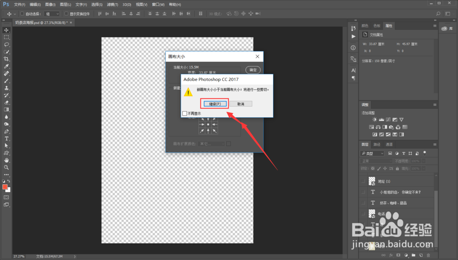Select the Quick Selection tool
The height and width of the screenshot is (260, 458).
point(6,52)
